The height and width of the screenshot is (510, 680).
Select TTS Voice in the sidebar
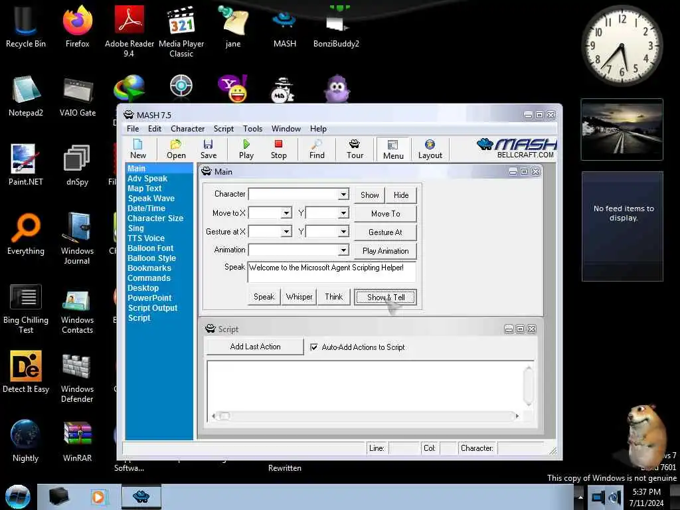point(145,238)
